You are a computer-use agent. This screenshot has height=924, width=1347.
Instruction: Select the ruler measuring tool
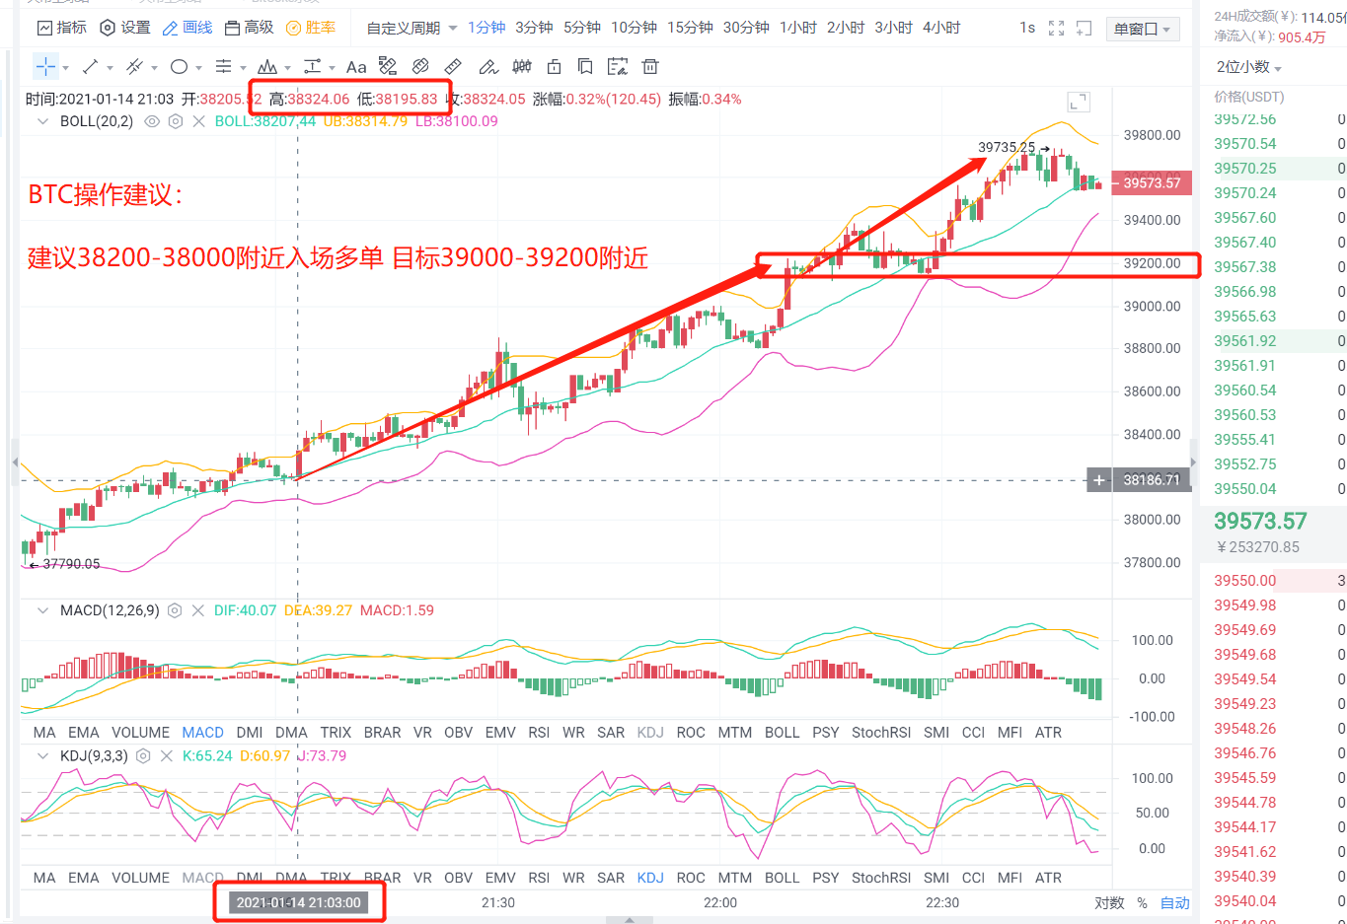454,67
